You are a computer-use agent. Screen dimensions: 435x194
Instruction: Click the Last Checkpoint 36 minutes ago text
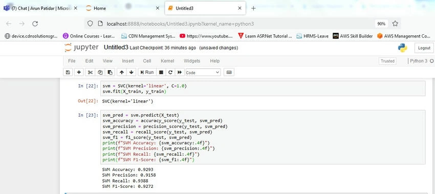click(x=163, y=48)
